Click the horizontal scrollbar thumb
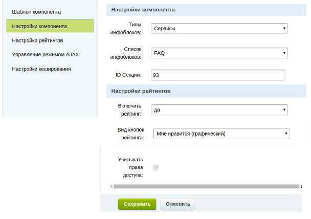 click(x=205, y=187)
